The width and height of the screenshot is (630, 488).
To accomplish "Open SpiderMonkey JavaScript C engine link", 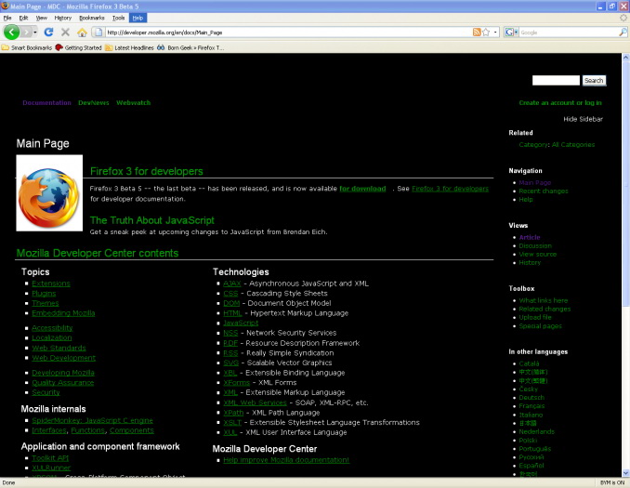I will [x=92, y=420].
